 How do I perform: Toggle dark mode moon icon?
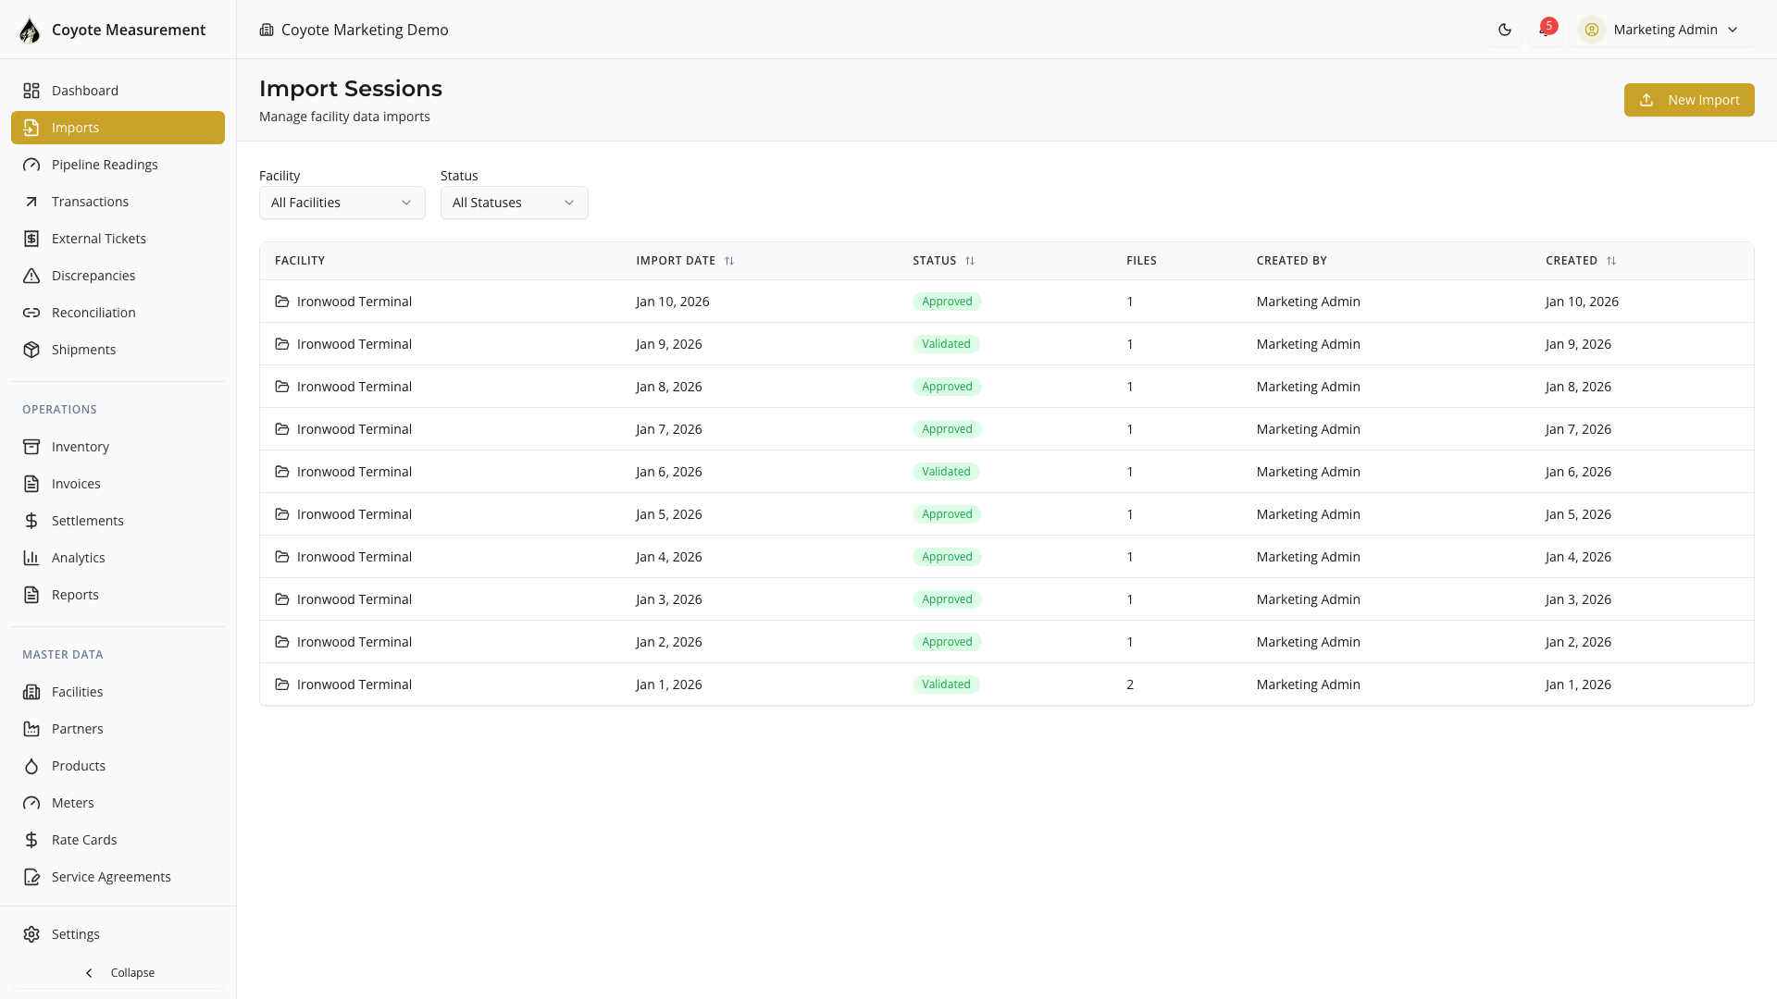(x=1505, y=30)
